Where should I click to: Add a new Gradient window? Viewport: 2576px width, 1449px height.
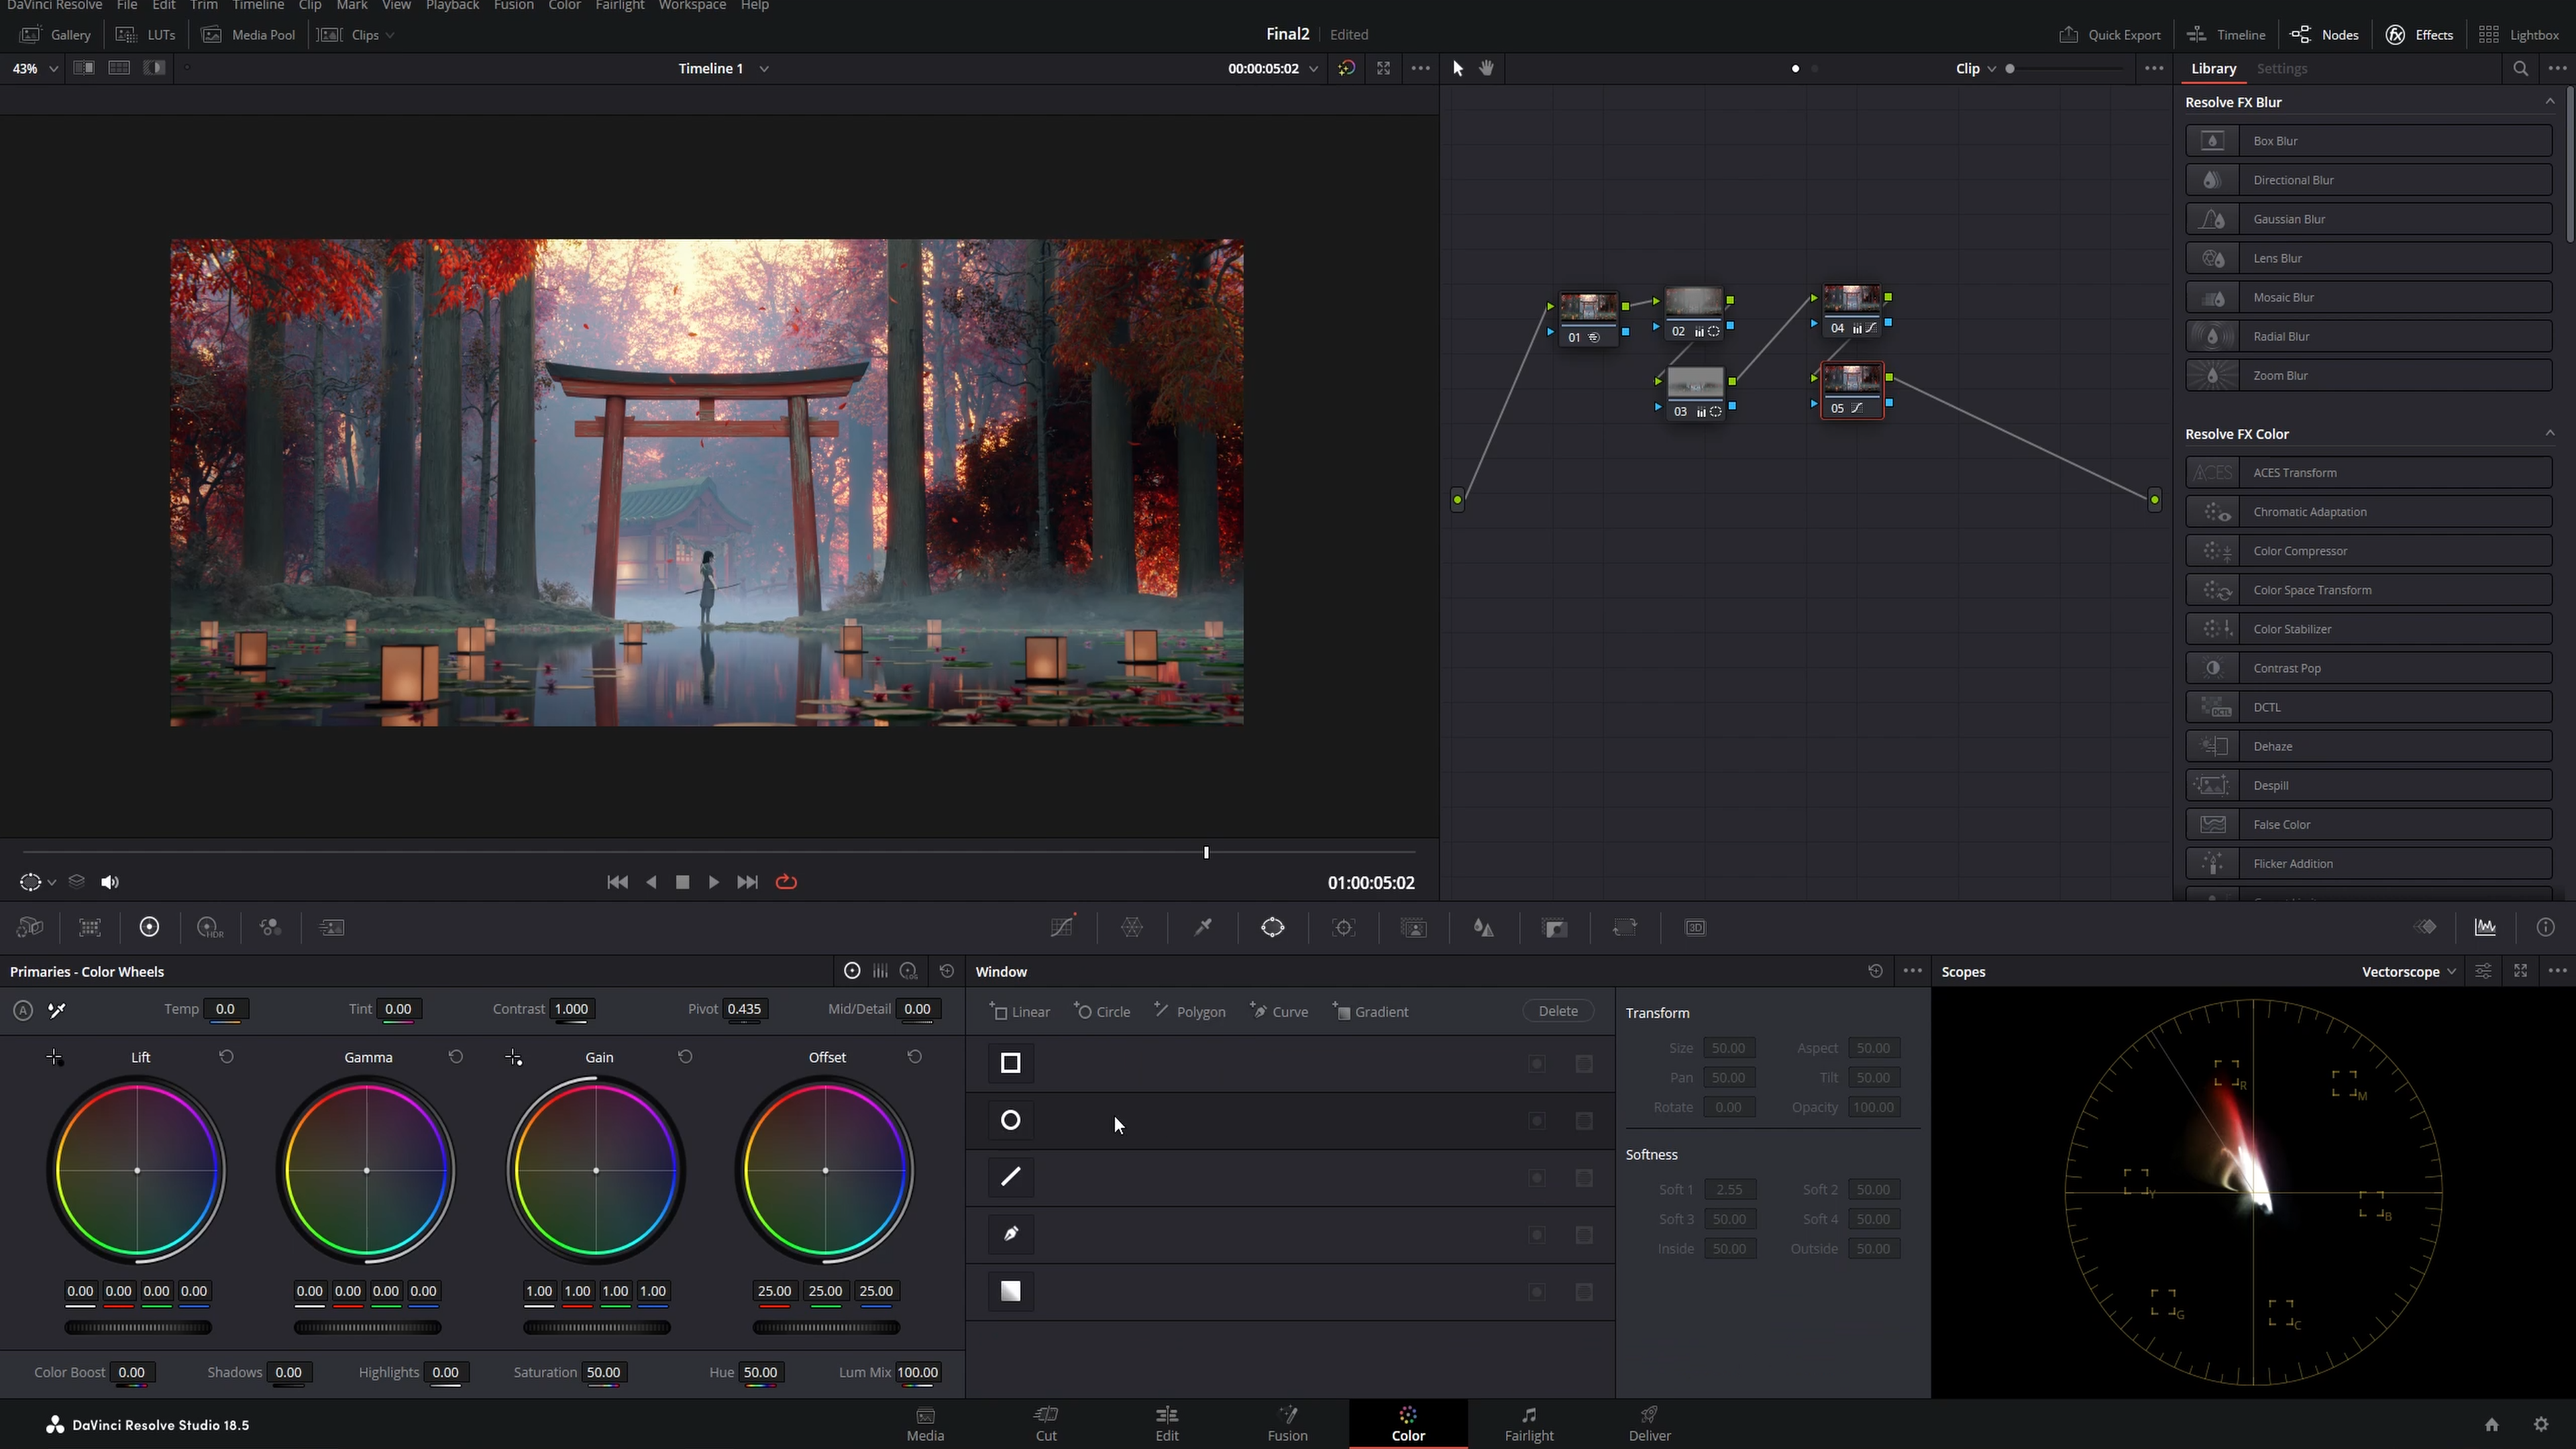1370,1011
